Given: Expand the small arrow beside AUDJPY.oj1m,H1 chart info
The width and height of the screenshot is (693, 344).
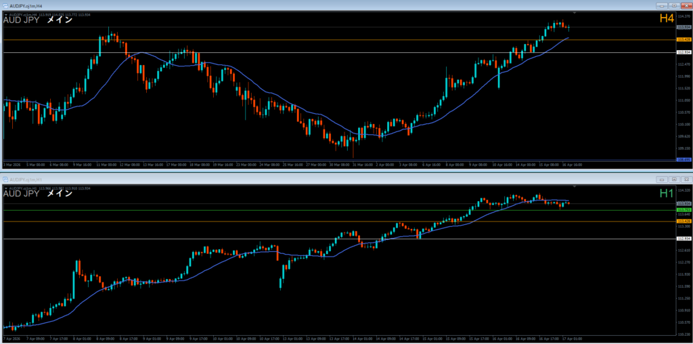Looking at the screenshot, I should [7, 188].
